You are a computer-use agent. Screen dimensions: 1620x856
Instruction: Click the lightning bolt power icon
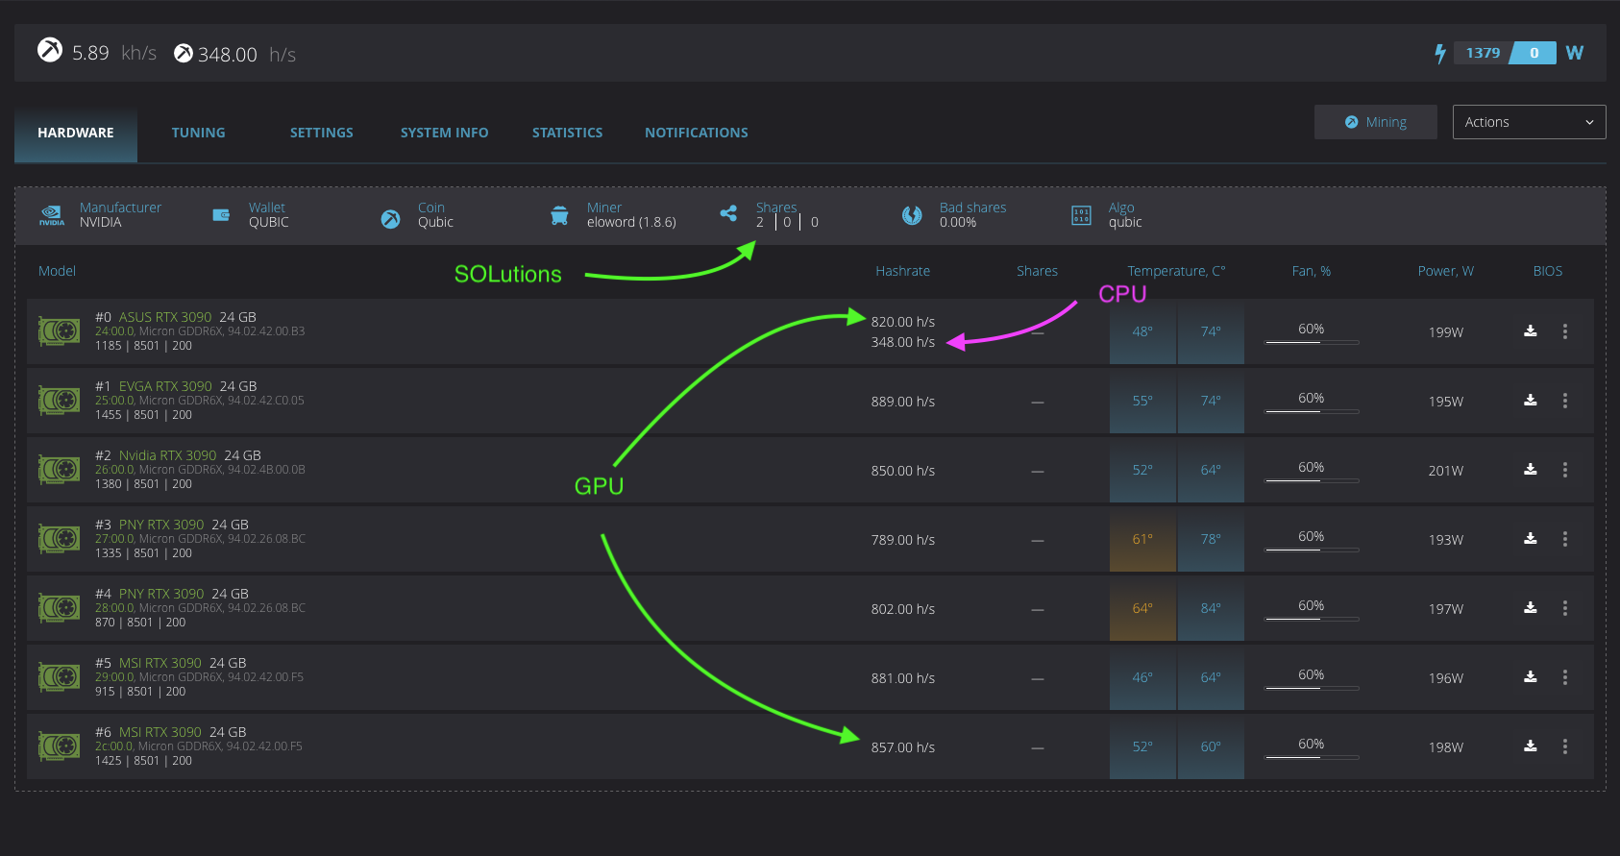click(x=1439, y=54)
